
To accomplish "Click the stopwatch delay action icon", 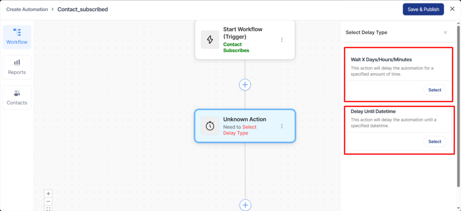I will click(x=210, y=126).
